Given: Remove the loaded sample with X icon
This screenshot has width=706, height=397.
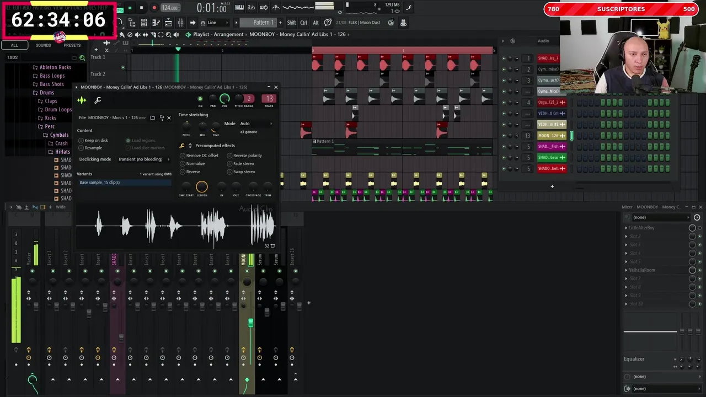Looking at the screenshot, I should [x=169, y=117].
